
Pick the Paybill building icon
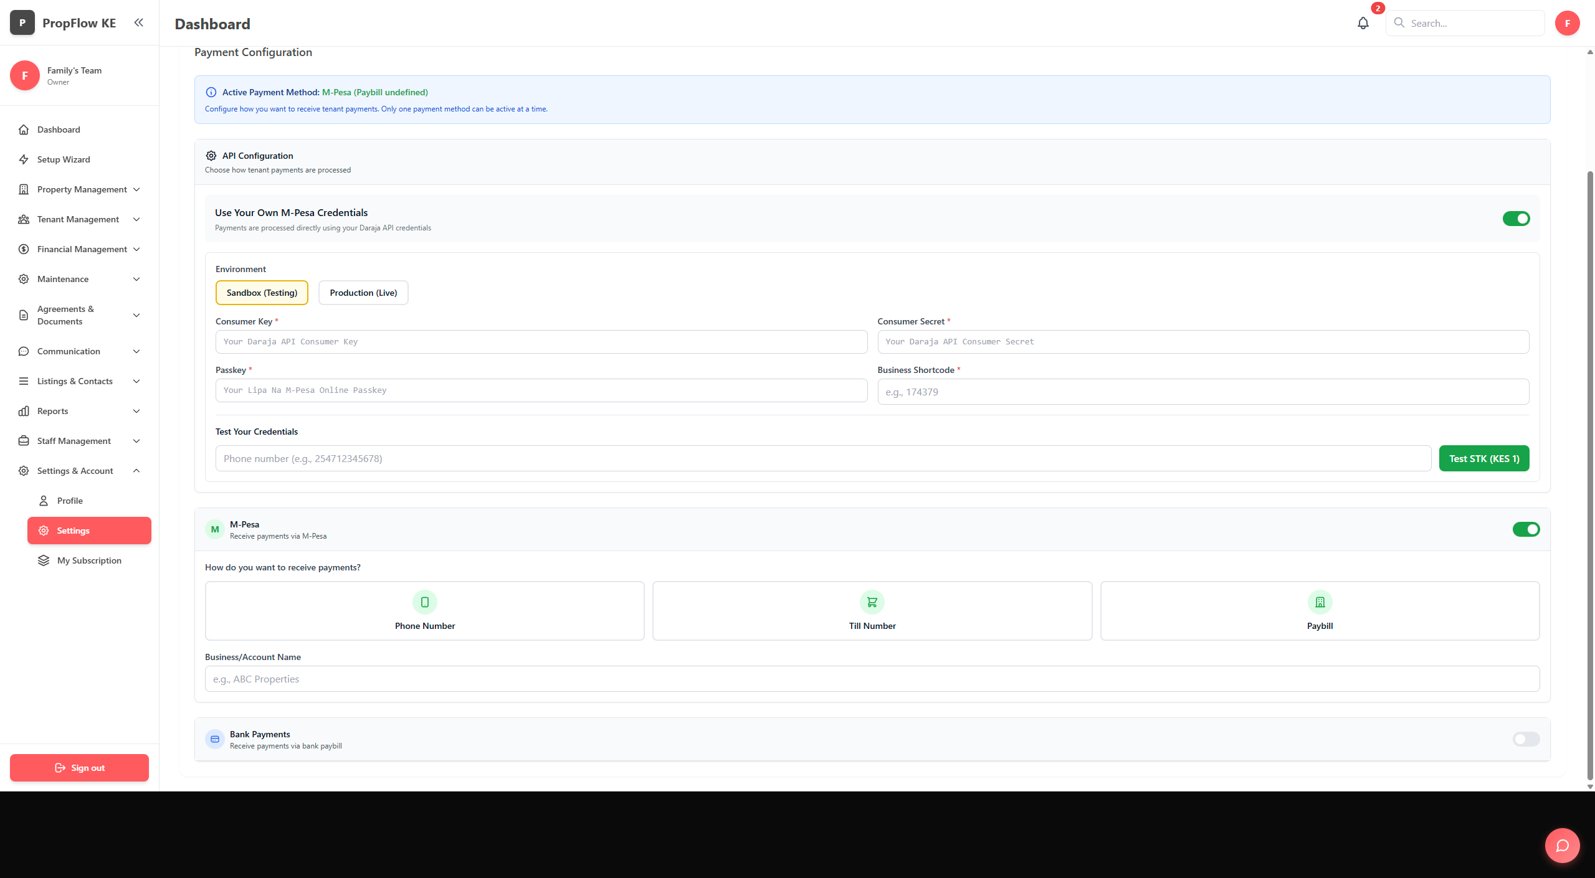coord(1320,602)
